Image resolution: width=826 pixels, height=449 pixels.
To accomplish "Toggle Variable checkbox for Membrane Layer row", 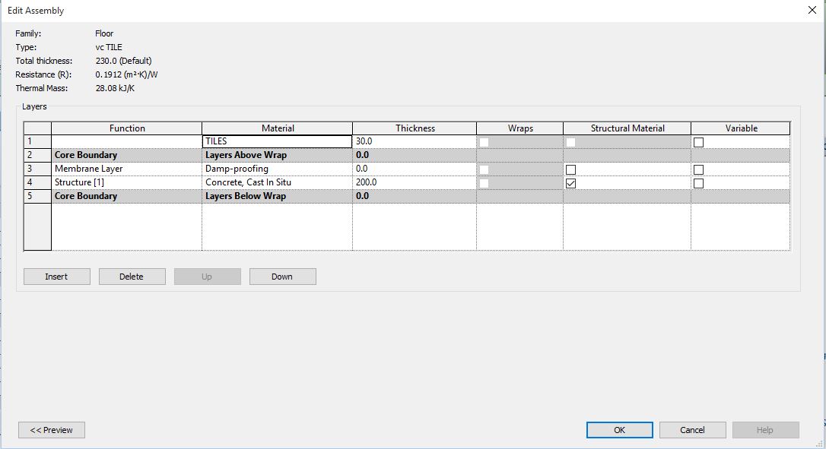I will 698,169.
